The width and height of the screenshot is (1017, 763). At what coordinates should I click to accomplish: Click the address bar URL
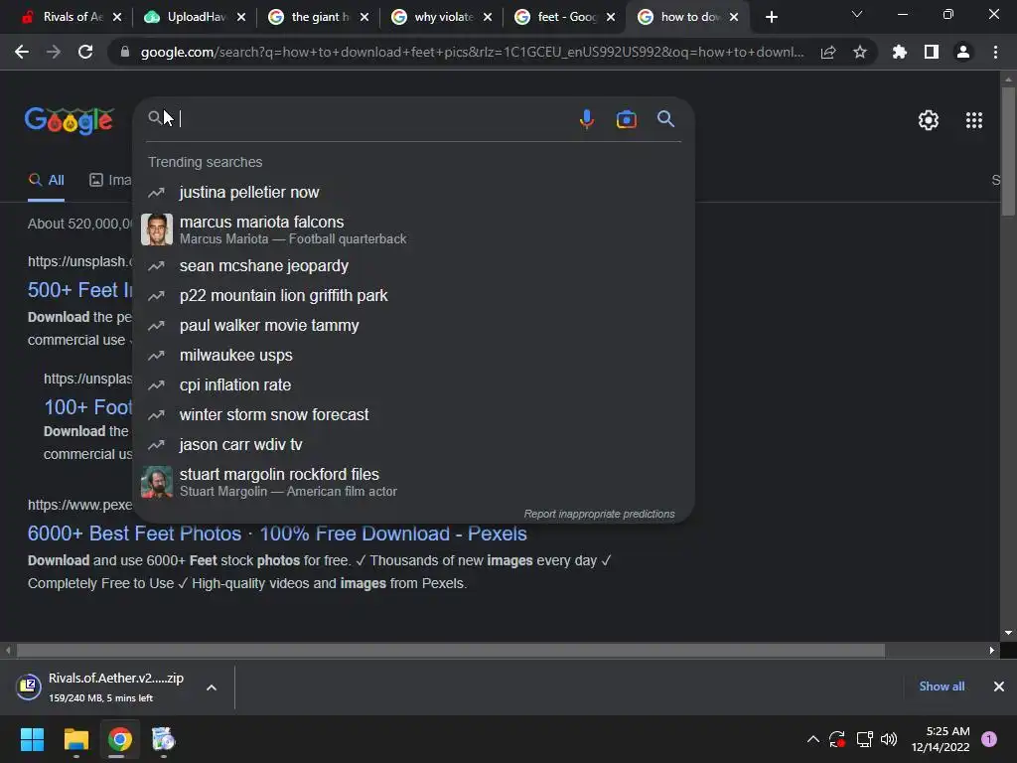tap(472, 52)
